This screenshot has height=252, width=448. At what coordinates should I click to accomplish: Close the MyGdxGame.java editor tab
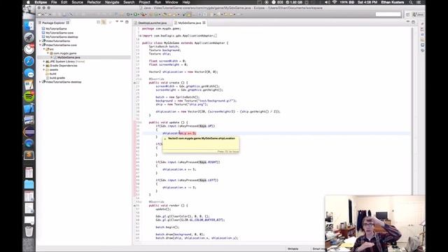tap(204, 22)
